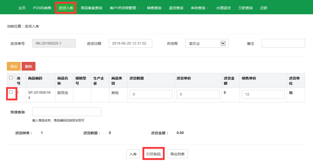This screenshot has width=313, height=161.
Task: Open the 主页 menu item
Action: coord(22,8)
